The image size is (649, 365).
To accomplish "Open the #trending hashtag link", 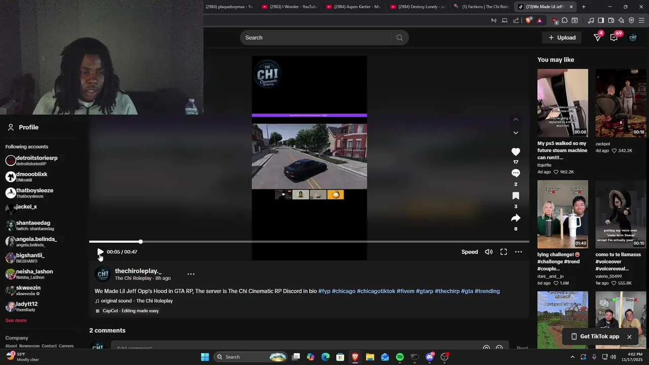I will click(487, 291).
